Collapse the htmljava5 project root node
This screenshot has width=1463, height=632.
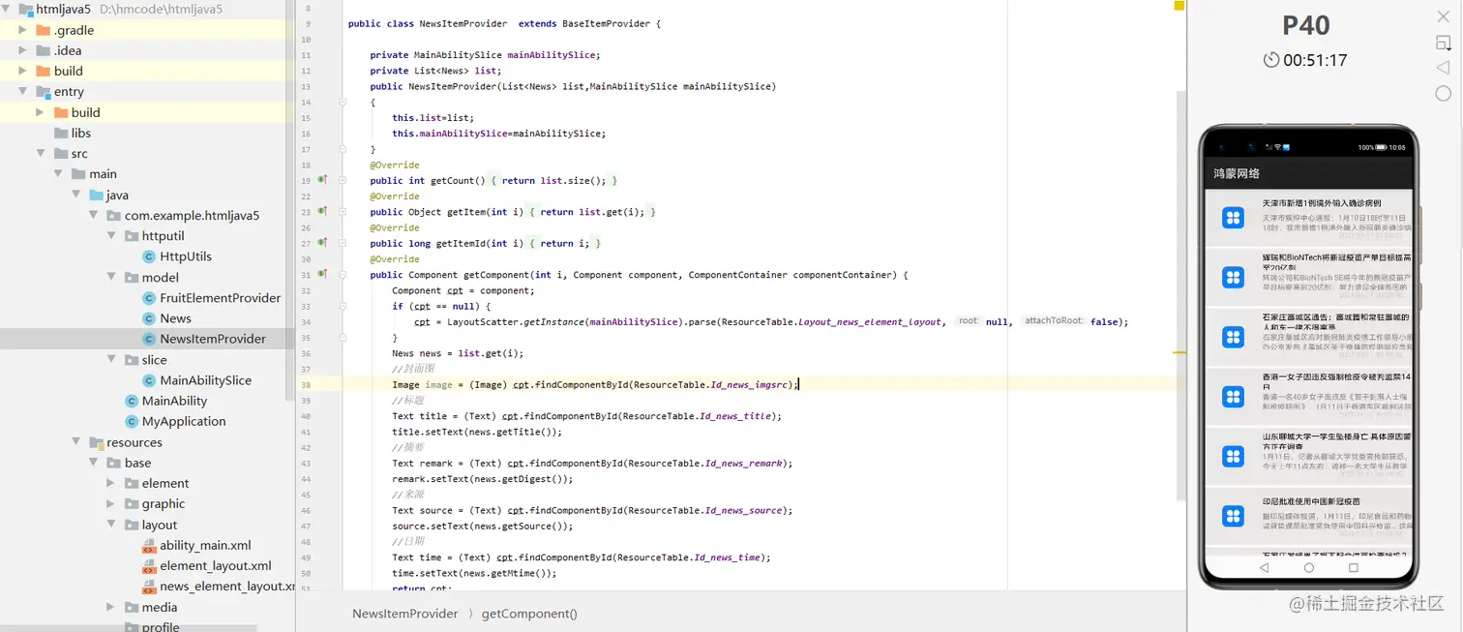[x=6, y=10]
